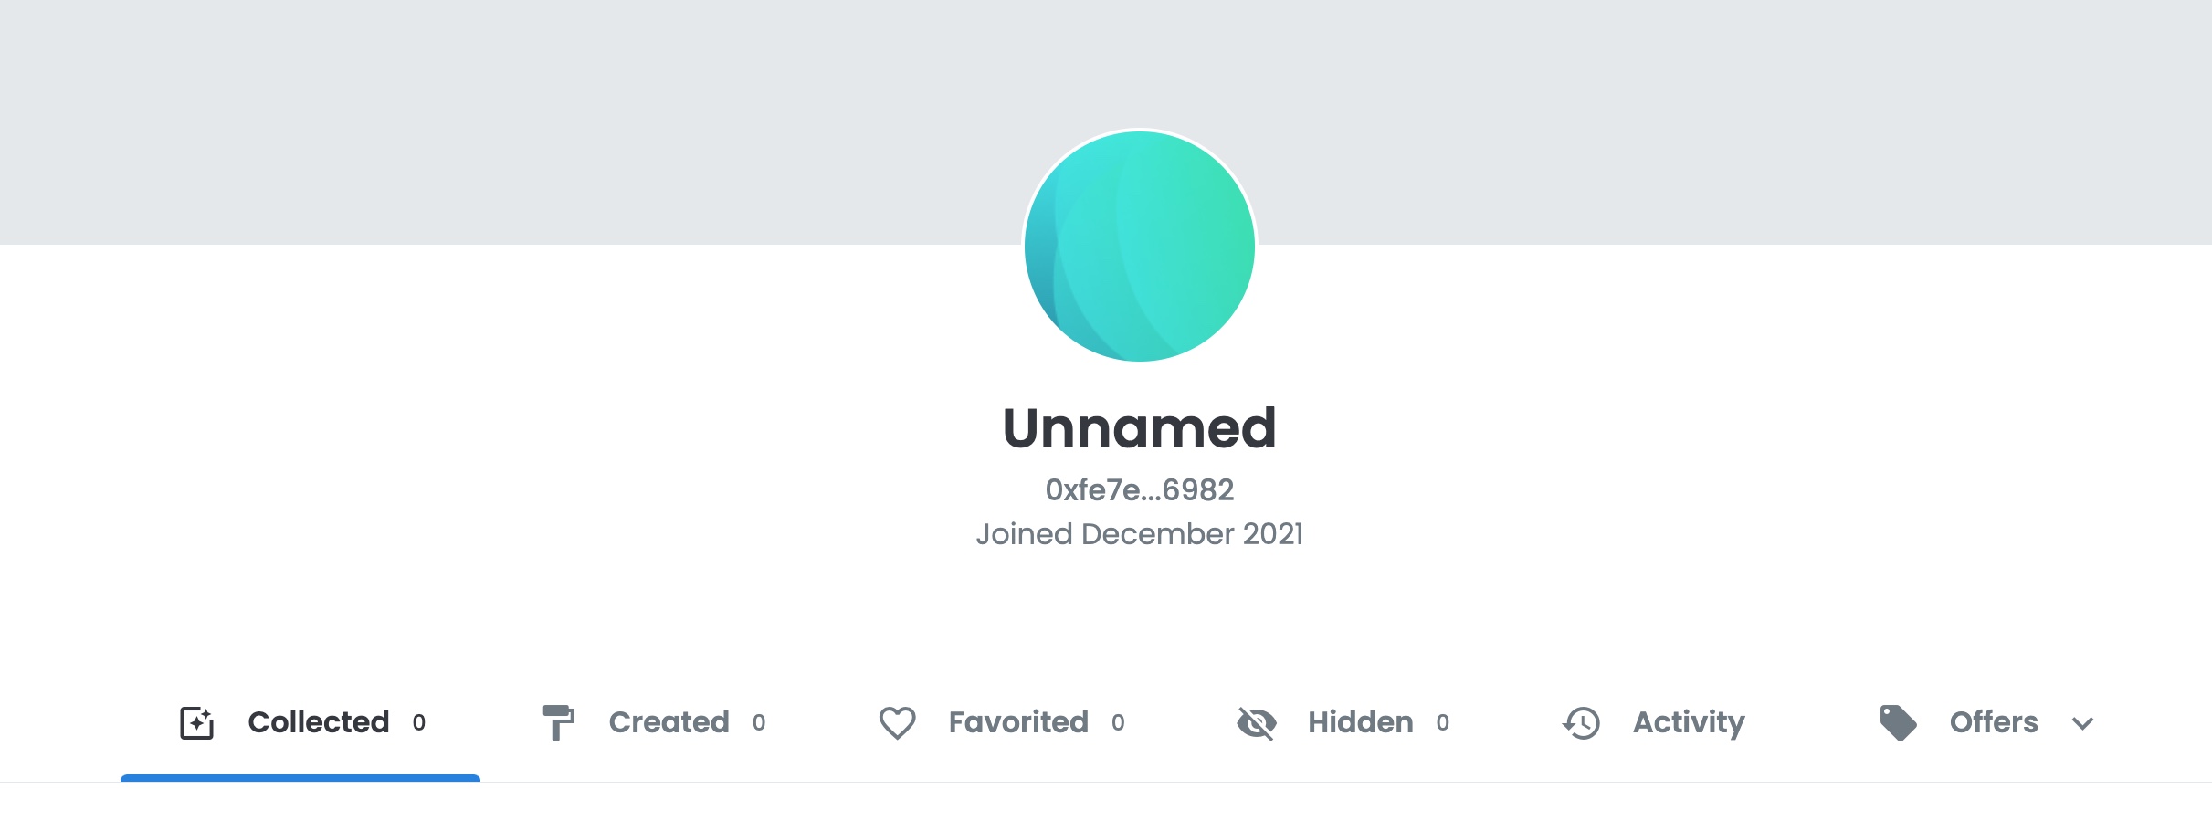Click the Hidden crossed-out eye icon

click(1257, 722)
